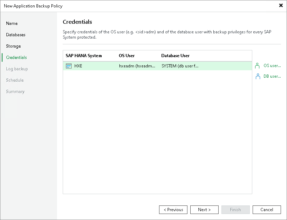Open the Databases step
This screenshot has width=287, height=220.
(x=16, y=34)
